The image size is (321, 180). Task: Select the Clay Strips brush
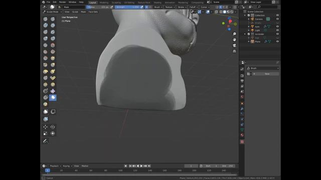53,25
